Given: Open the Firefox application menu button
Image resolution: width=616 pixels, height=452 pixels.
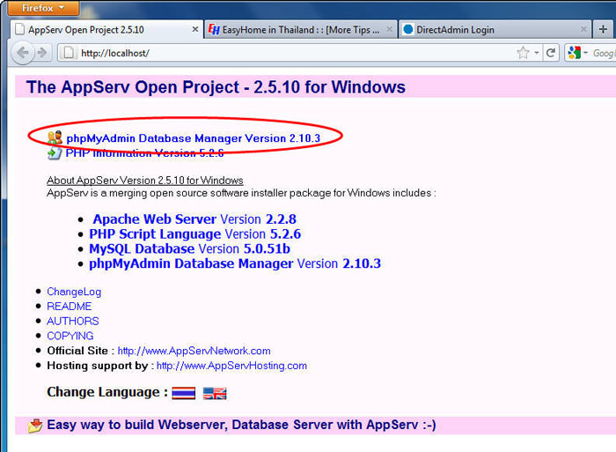Looking at the screenshot, I should click(x=43, y=8).
